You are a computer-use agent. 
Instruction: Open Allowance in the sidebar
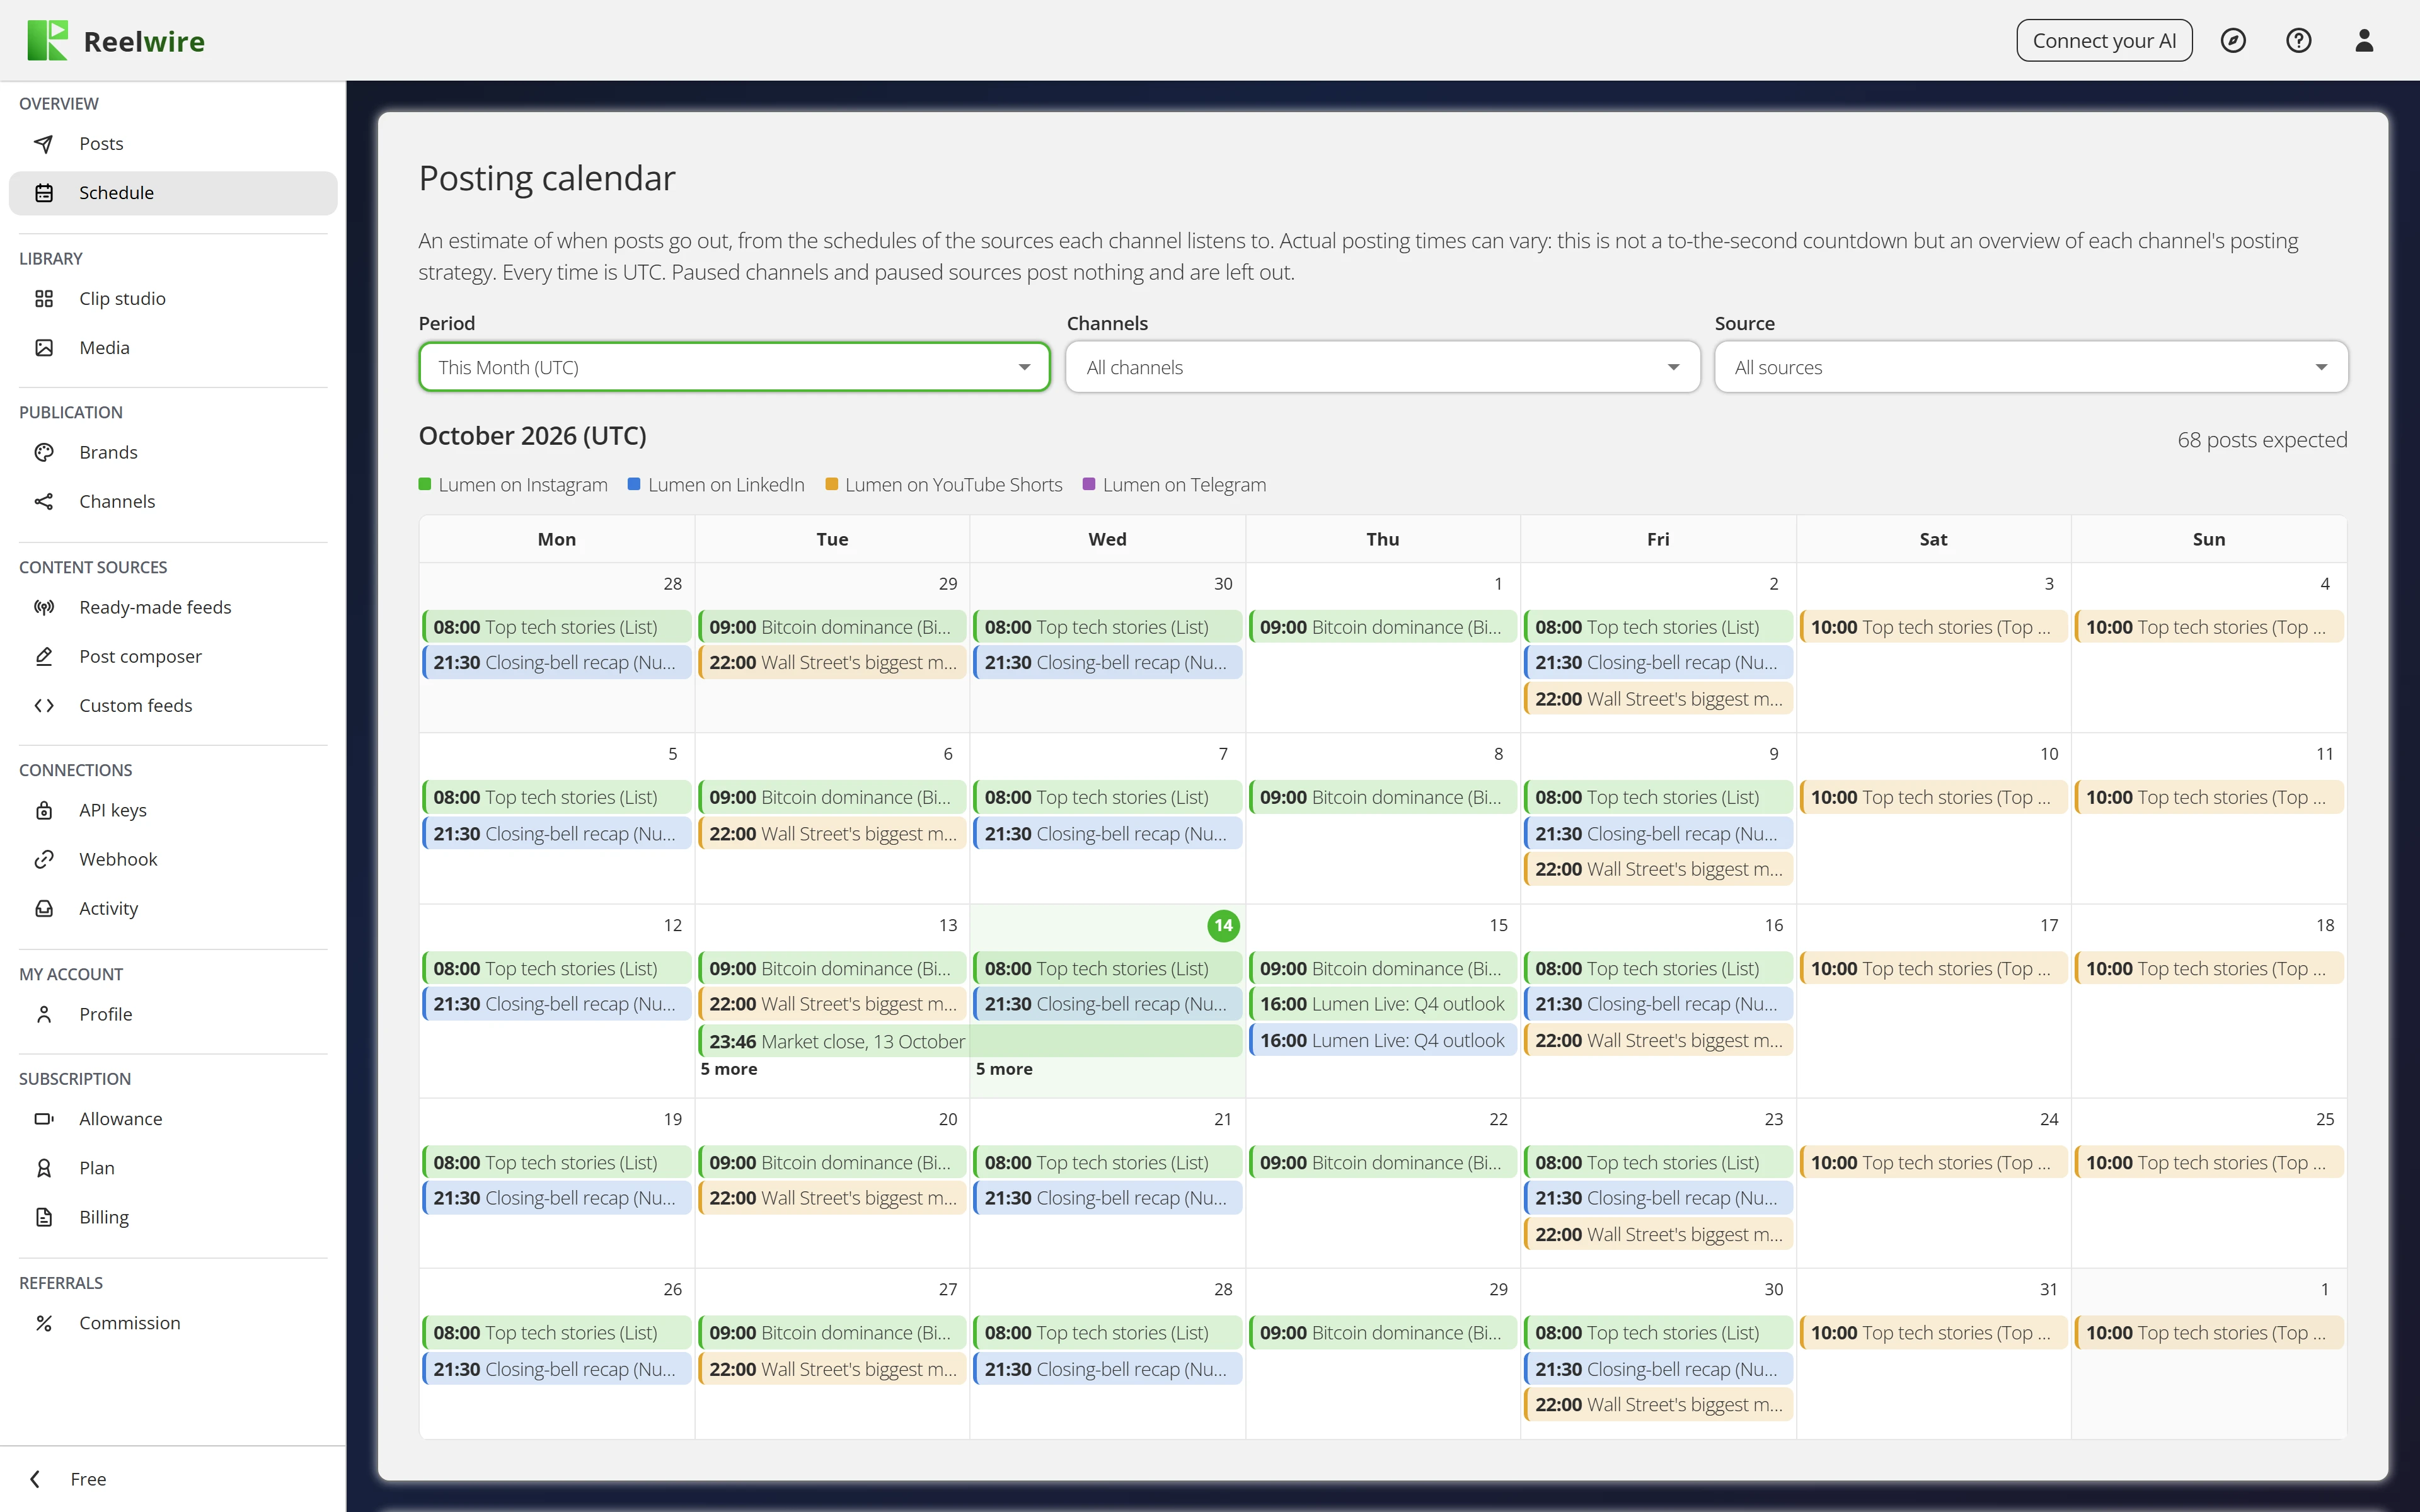[173, 1119]
